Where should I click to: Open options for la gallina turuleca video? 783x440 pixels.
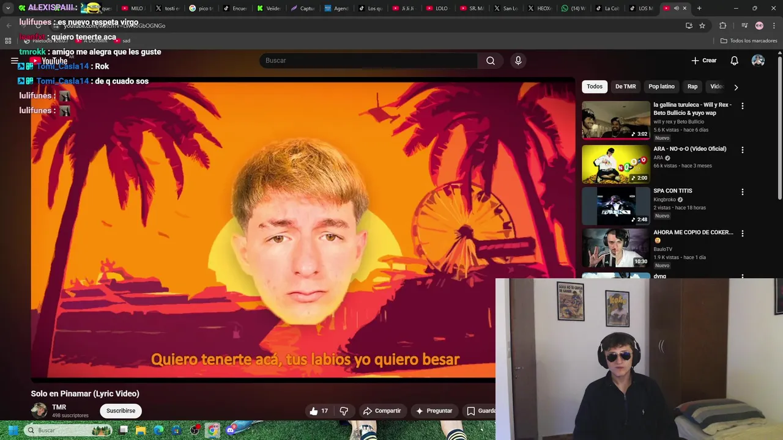point(742,106)
